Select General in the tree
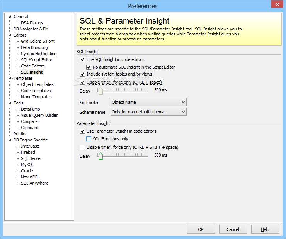The image size is (286, 239). click(x=21, y=17)
